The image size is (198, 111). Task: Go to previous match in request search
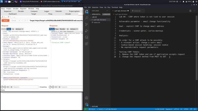point(8,87)
